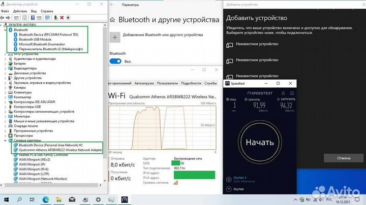Image resolution: width=366 pixels, height=205 pixels.
Task: Expand Дисковые устройства category
Action: click(x=5, y=73)
